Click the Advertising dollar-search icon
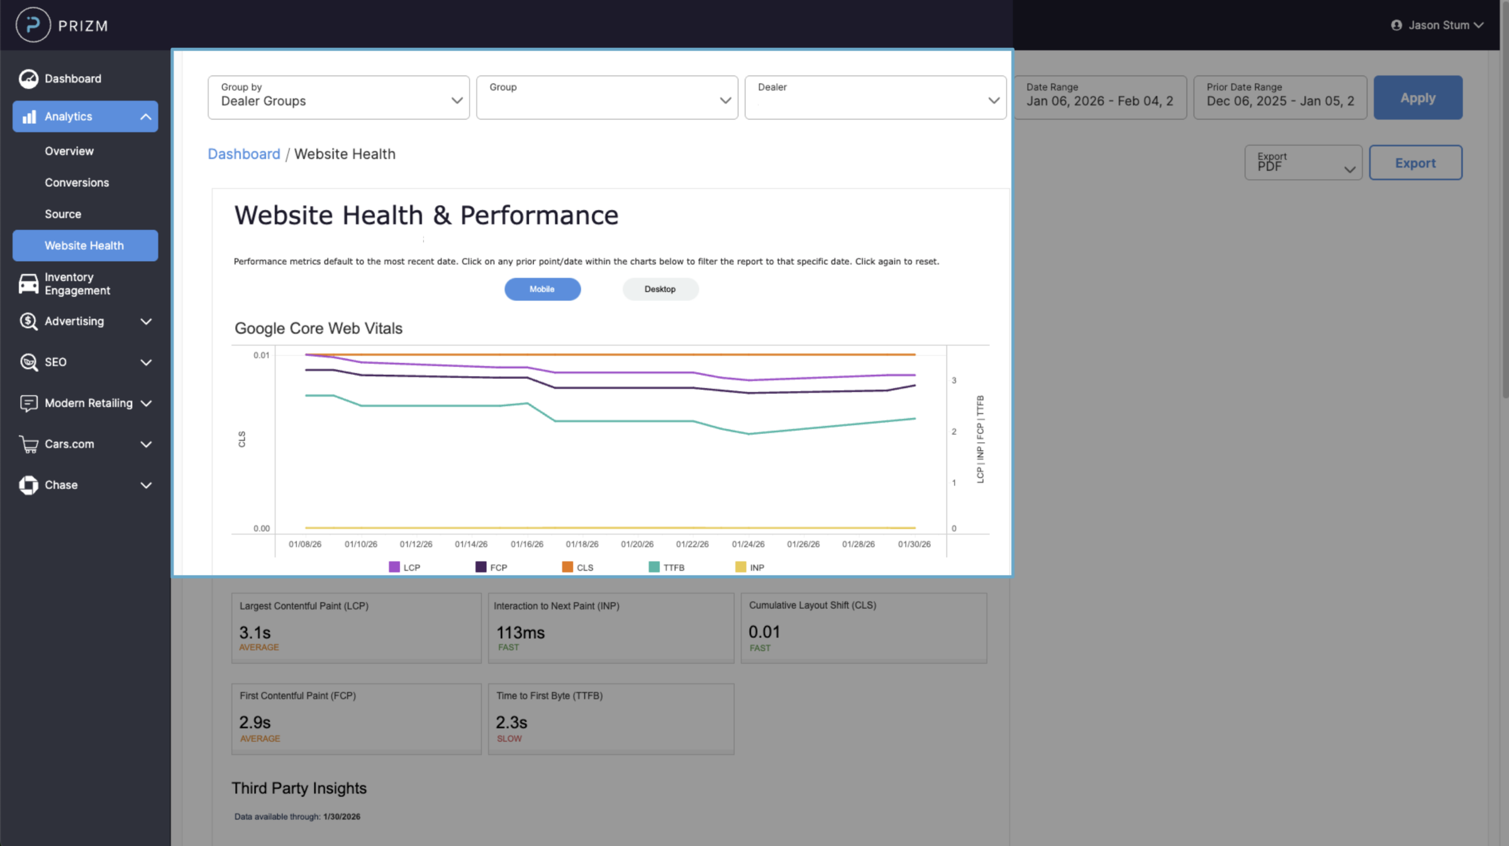This screenshot has height=846, width=1509. click(x=28, y=321)
